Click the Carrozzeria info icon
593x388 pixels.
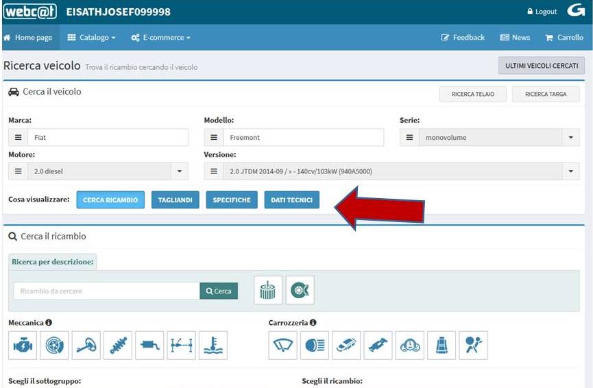click(313, 323)
